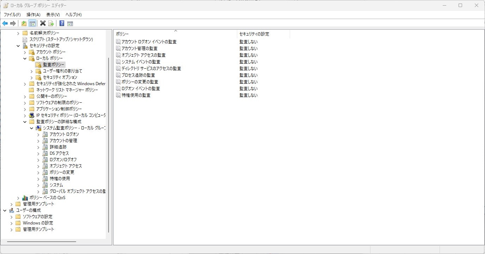This screenshot has width=485, height=254.
Task: Sort by the ポリシー column header
Action: 175,34
